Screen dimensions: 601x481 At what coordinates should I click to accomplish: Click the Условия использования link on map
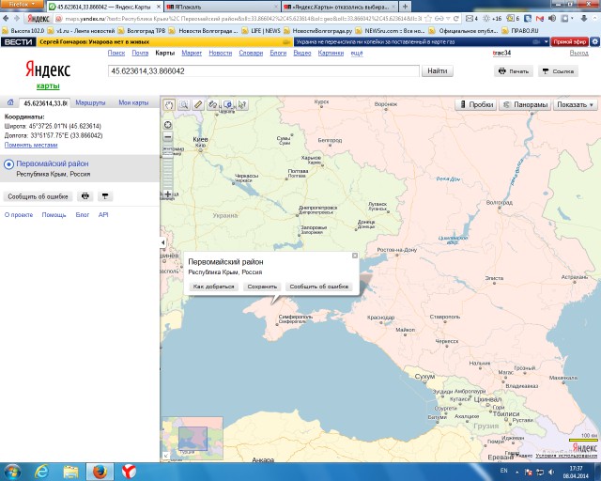(x=566, y=456)
